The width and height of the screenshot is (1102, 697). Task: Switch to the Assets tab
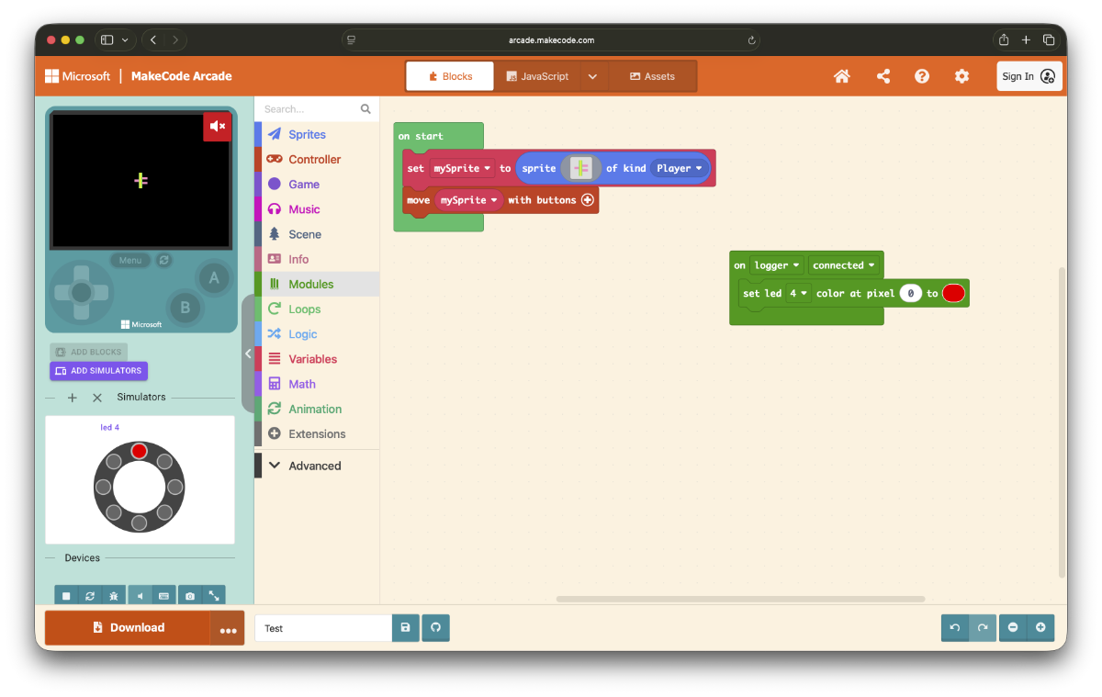tap(652, 76)
